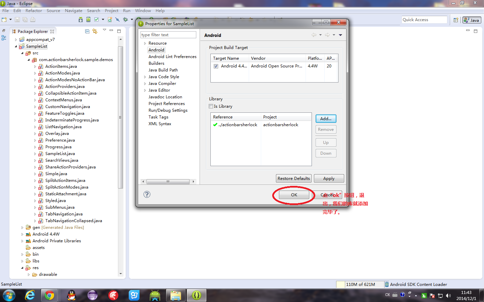
Task: Click the Add... library button
Action: click(326, 119)
